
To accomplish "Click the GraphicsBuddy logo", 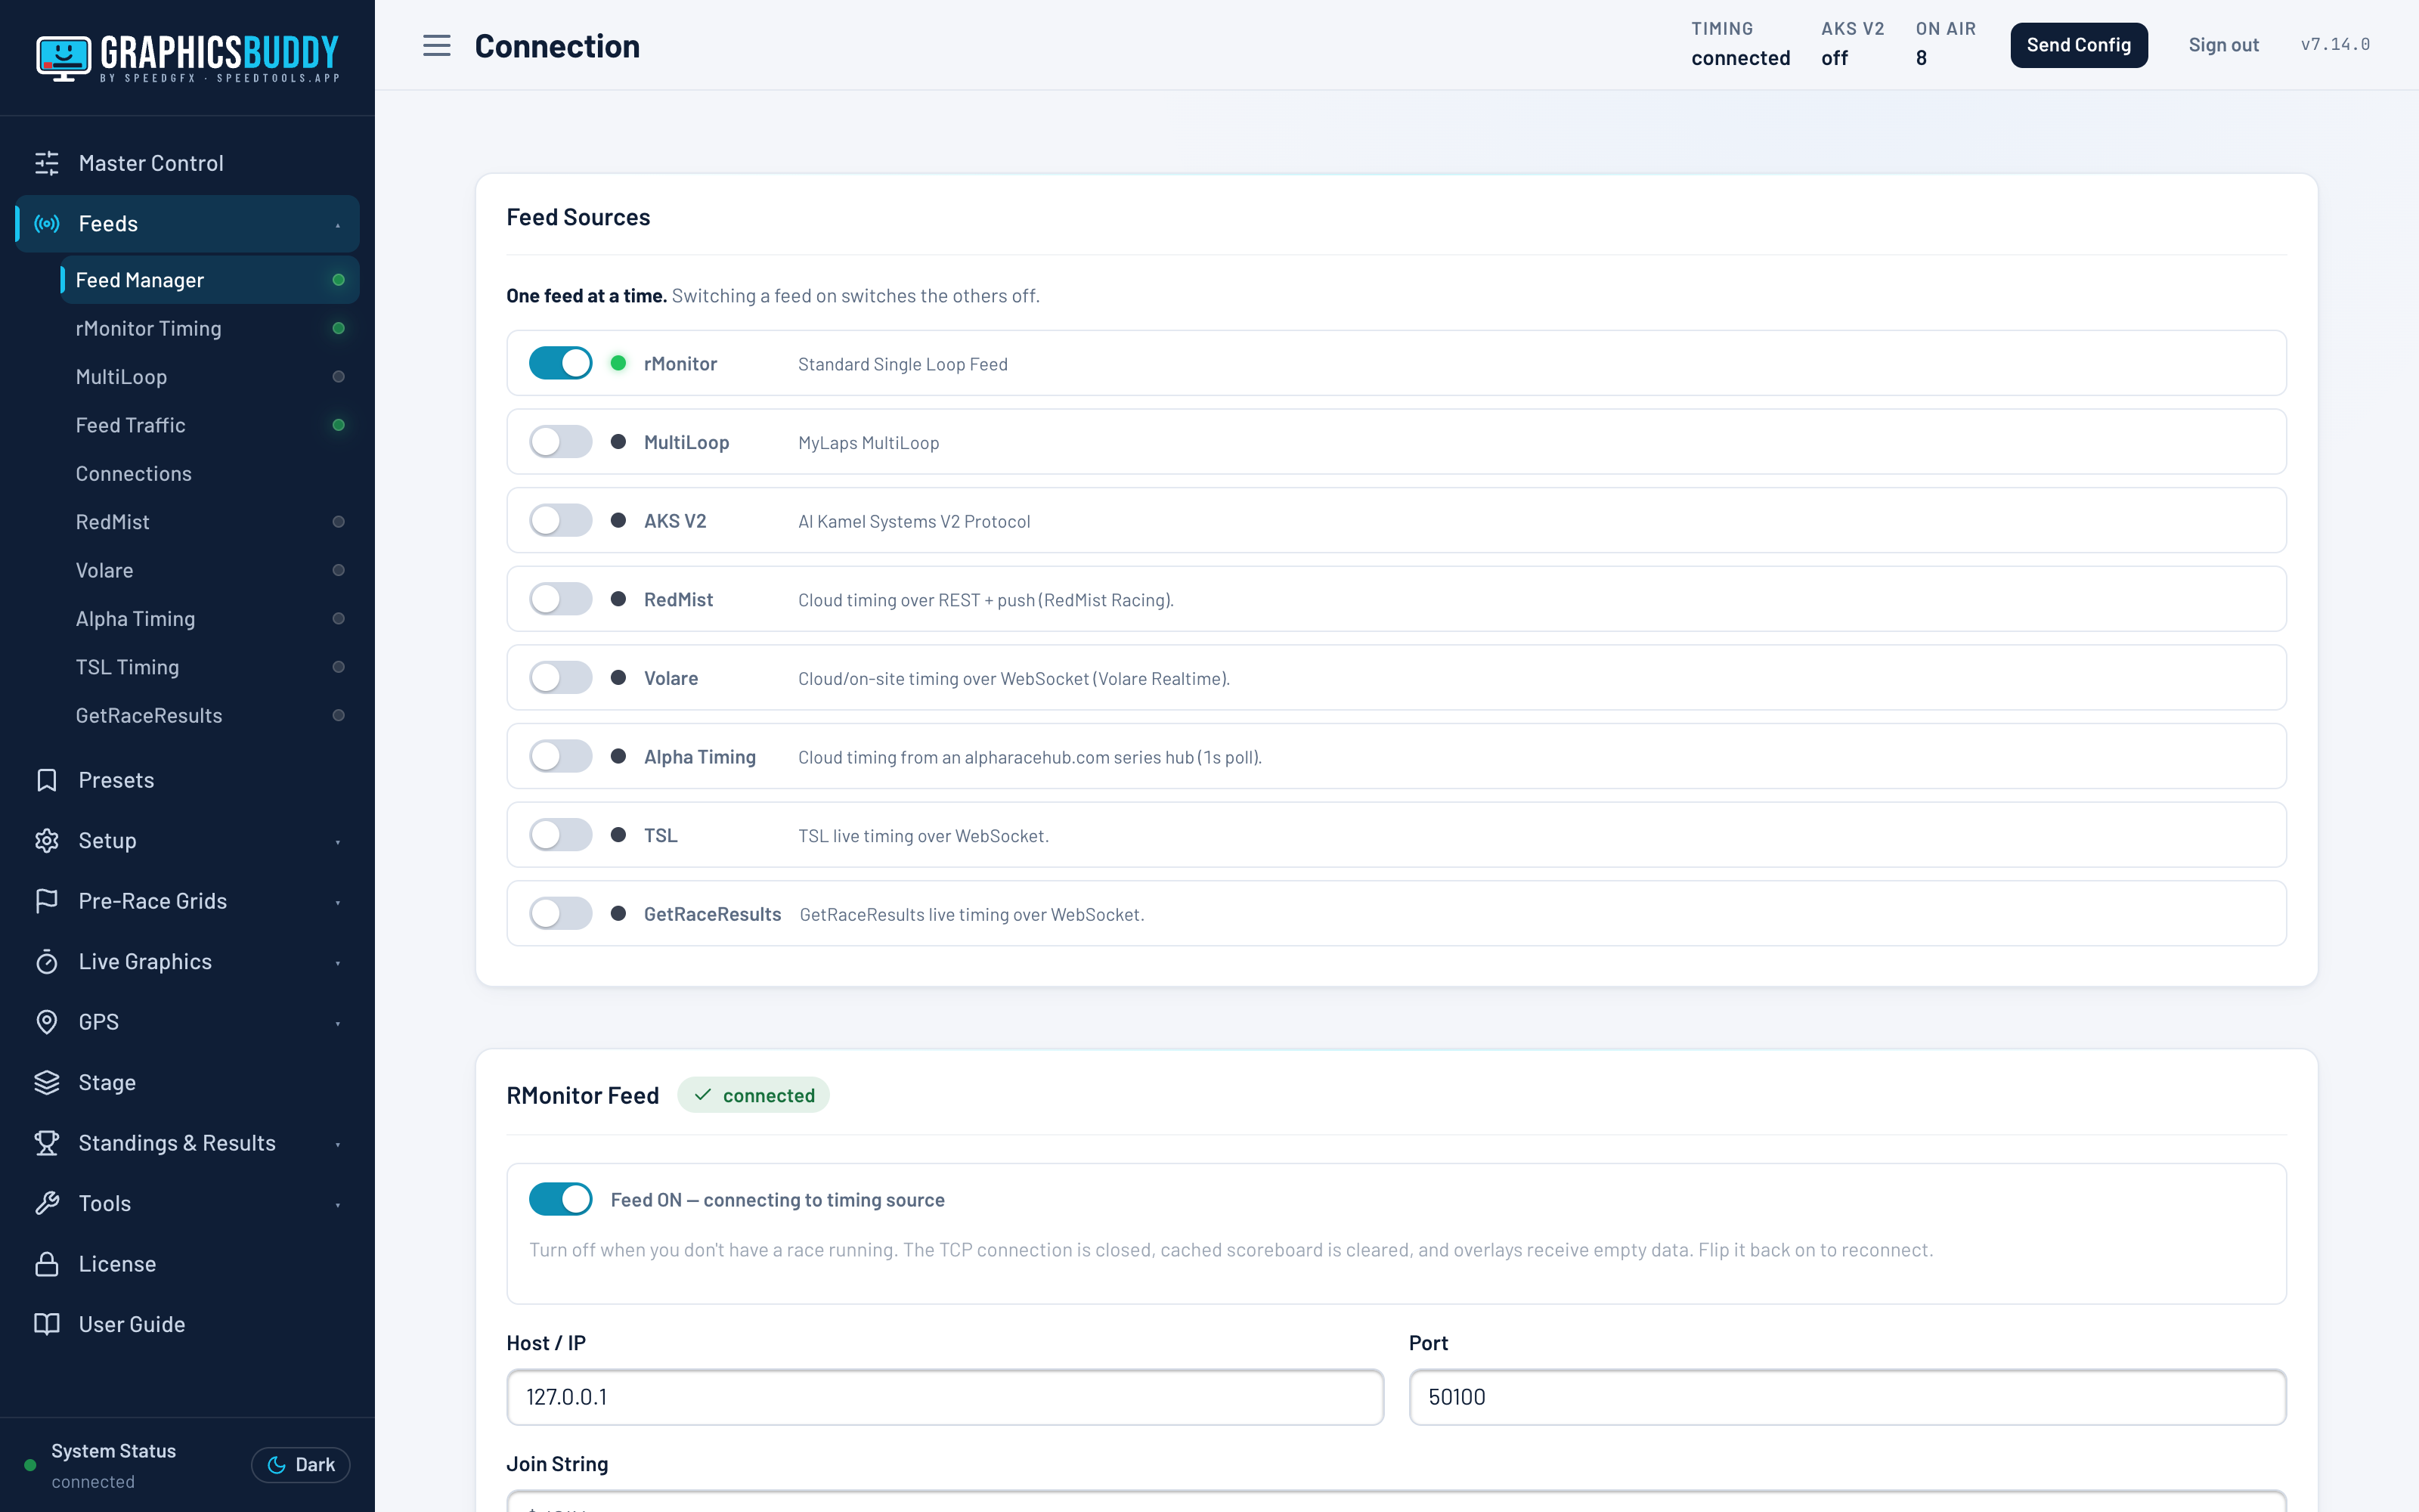I will [188, 58].
